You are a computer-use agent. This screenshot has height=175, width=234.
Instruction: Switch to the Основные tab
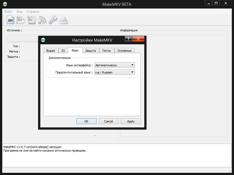125,51
